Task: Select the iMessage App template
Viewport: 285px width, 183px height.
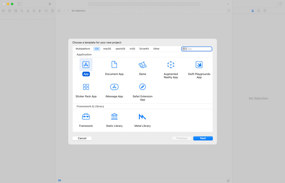Action: (114, 87)
